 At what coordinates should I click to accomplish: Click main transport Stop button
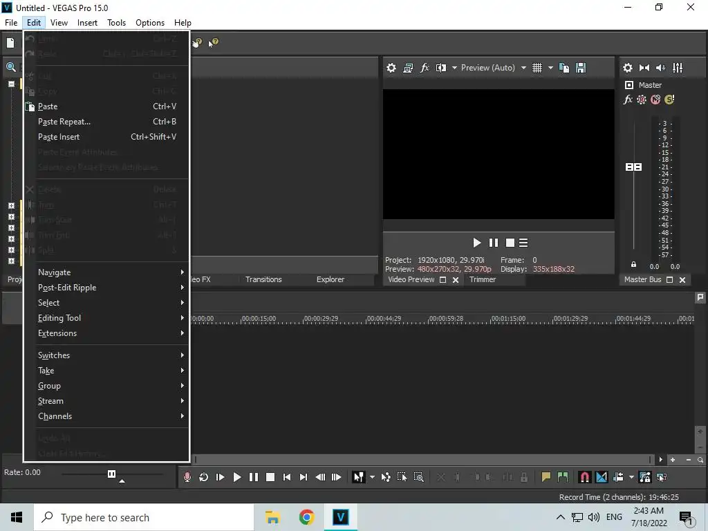tap(270, 477)
